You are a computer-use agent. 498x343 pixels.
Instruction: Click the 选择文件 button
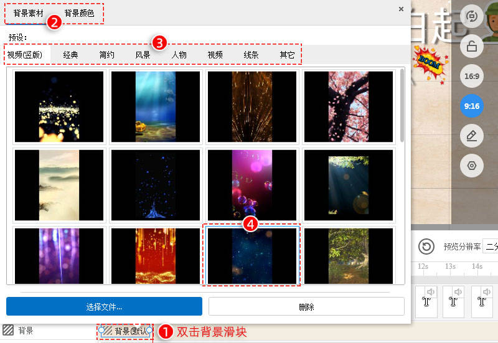point(104,306)
